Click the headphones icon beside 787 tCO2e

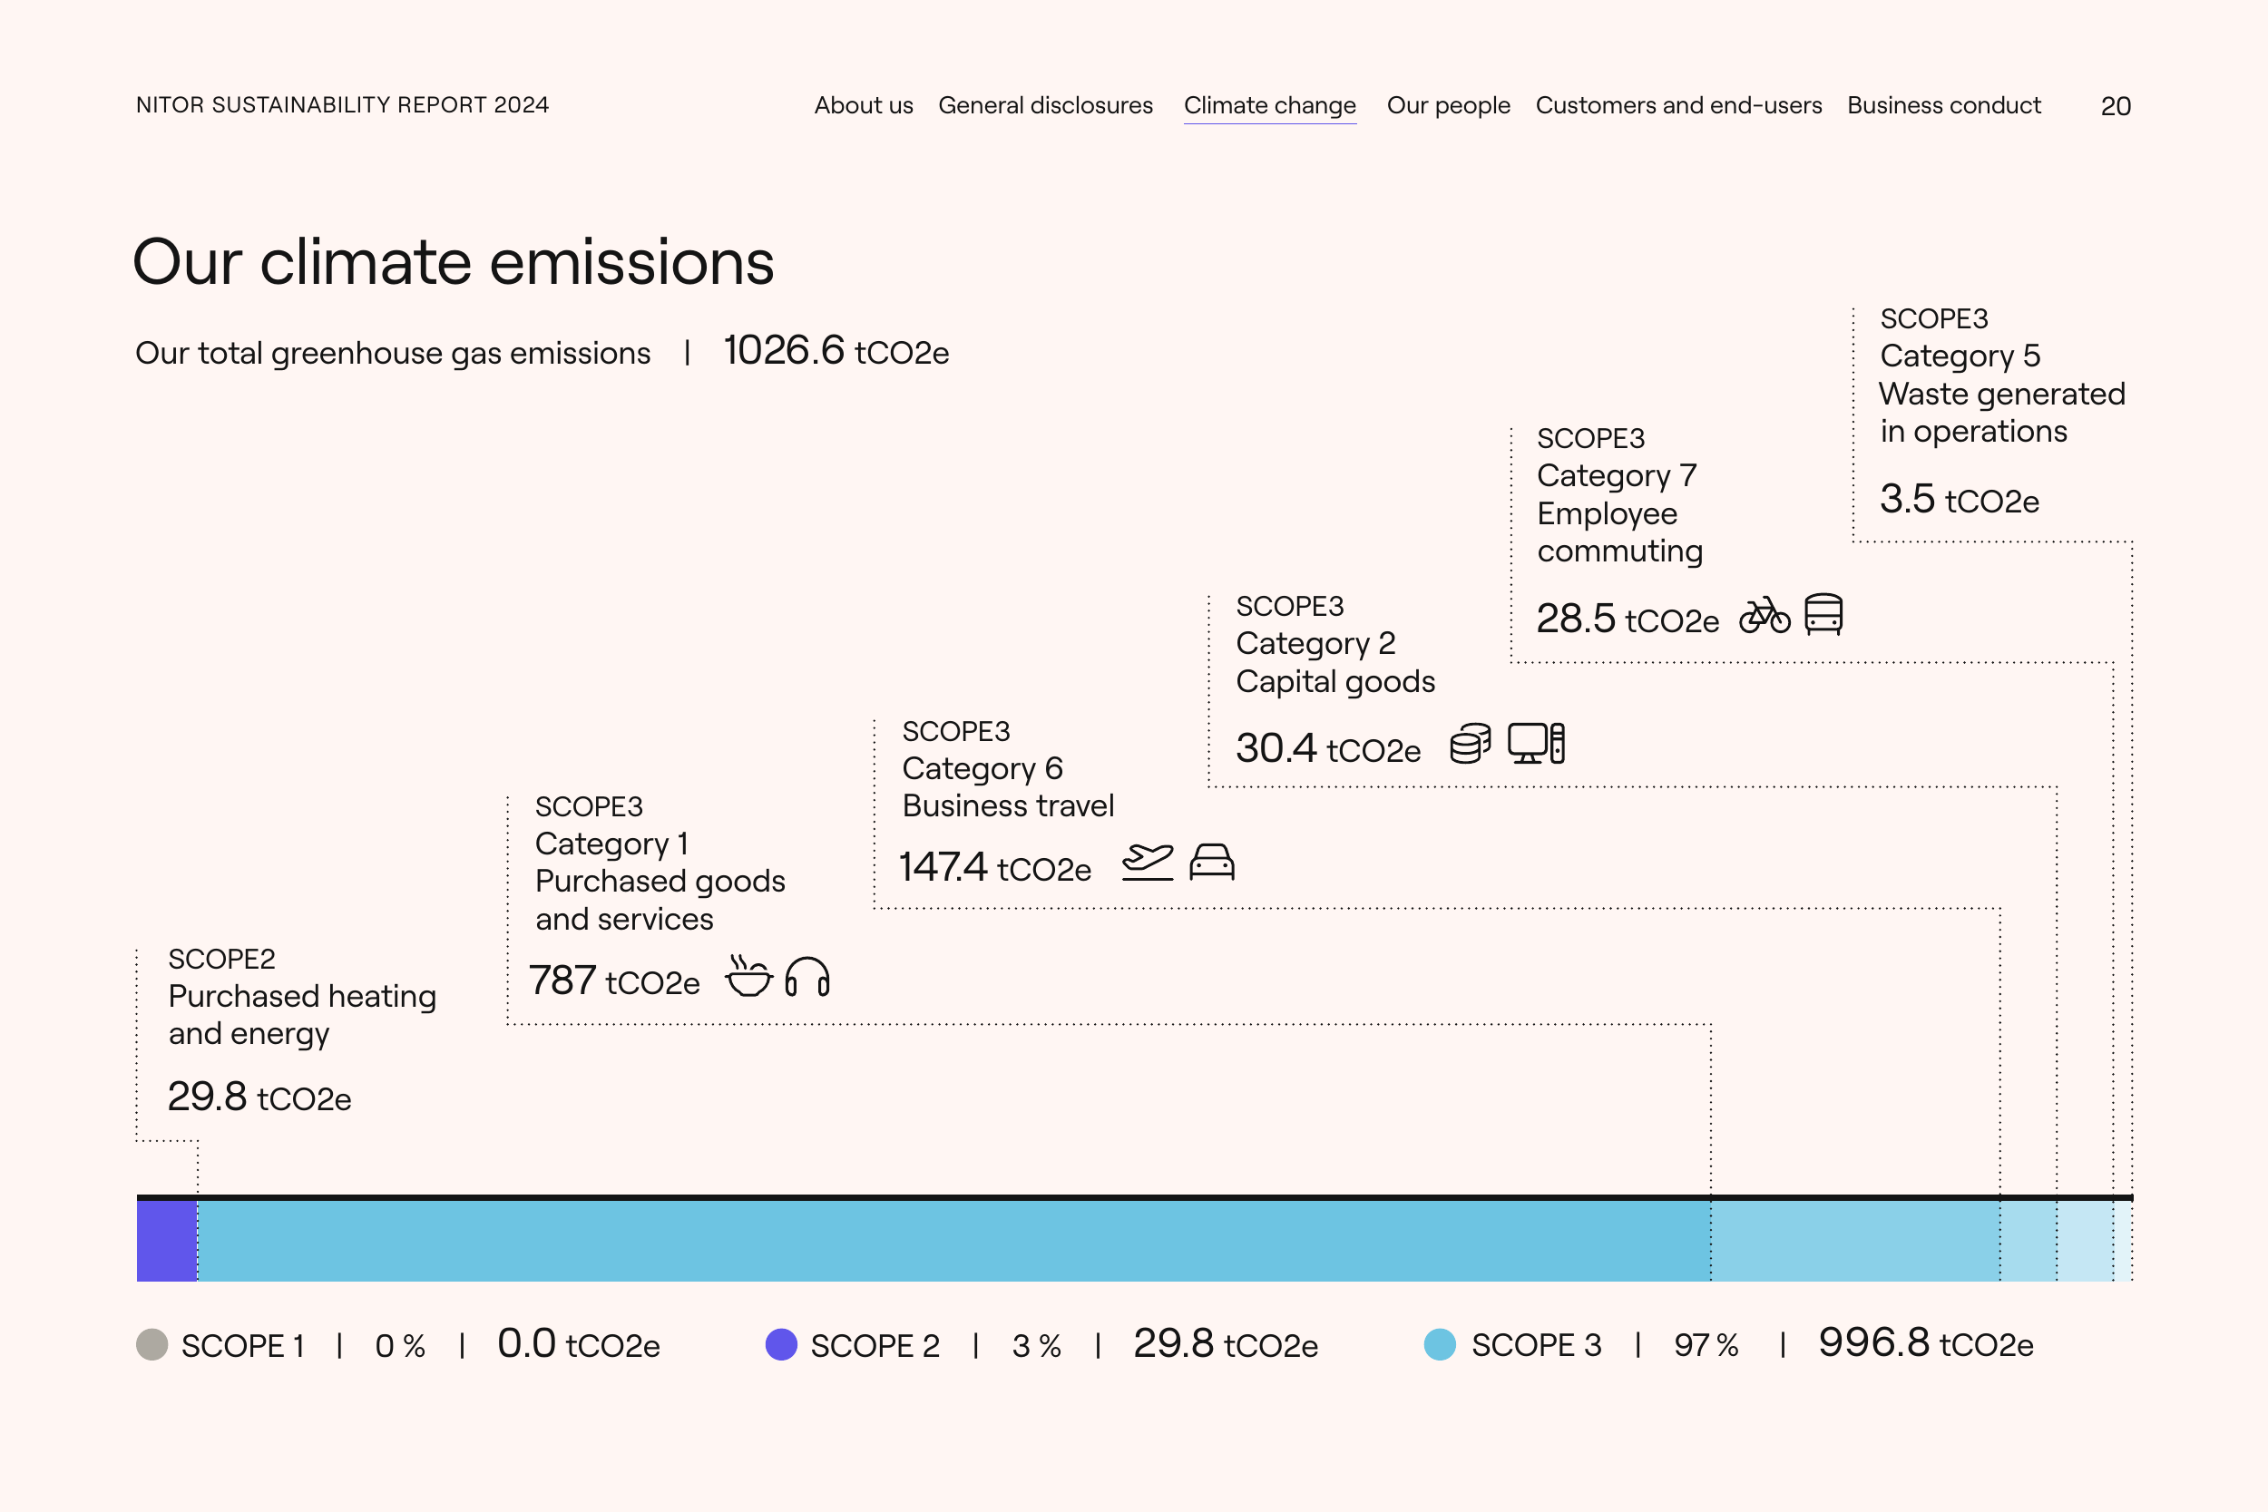pyautogui.click(x=808, y=977)
